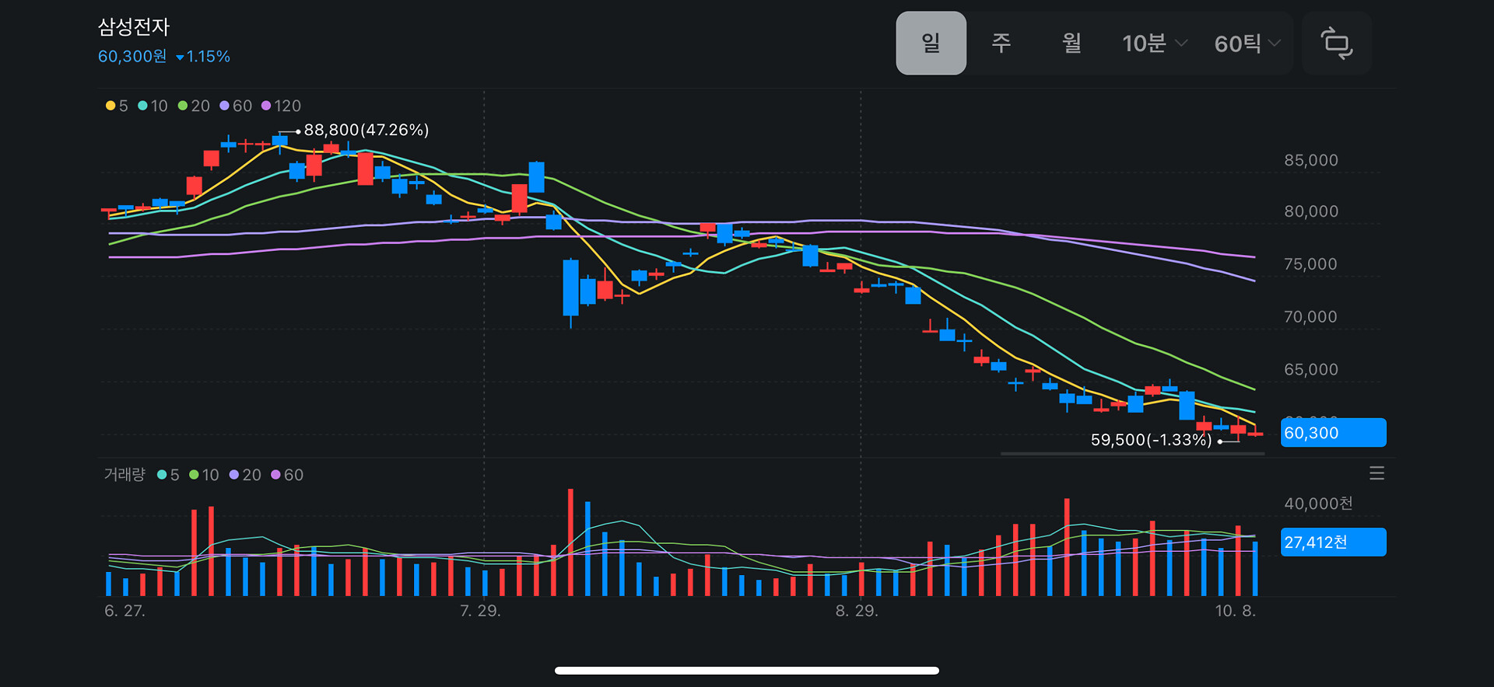Screen dimensions: 1494x687
Task: Tap the chart horizontal scroll indicator
Action: point(1132,453)
